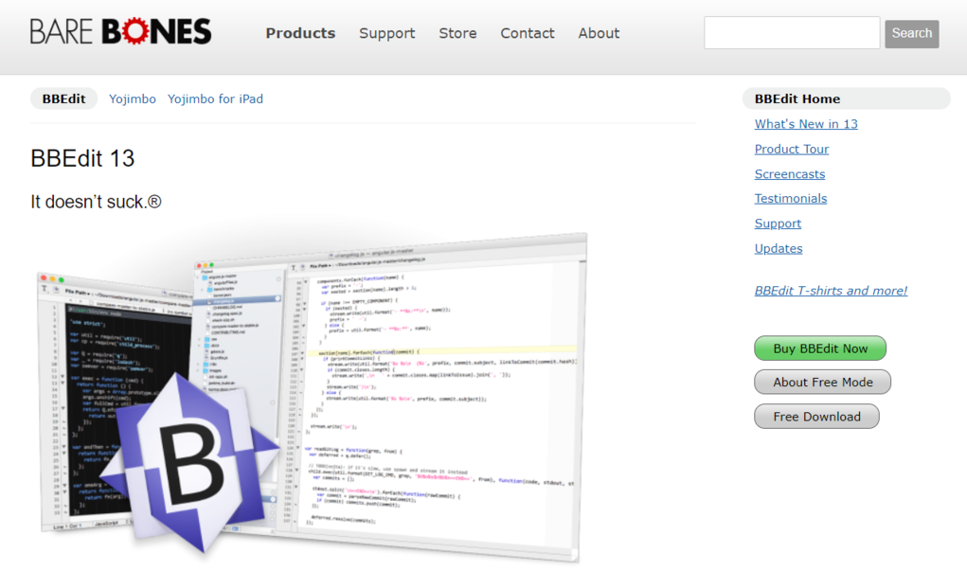Switch to the Yojimbo for iPad tab

coord(215,98)
